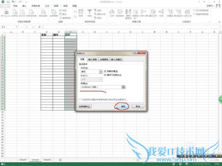Open the Sort (排序) dialog icon
The image size is (222, 166).
81,13
